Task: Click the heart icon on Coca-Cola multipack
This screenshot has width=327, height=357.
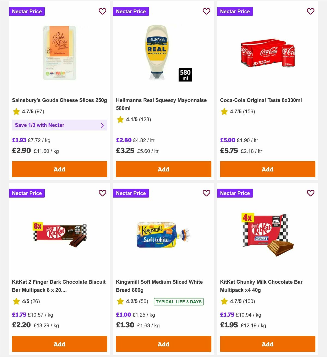Action: (311, 11)
